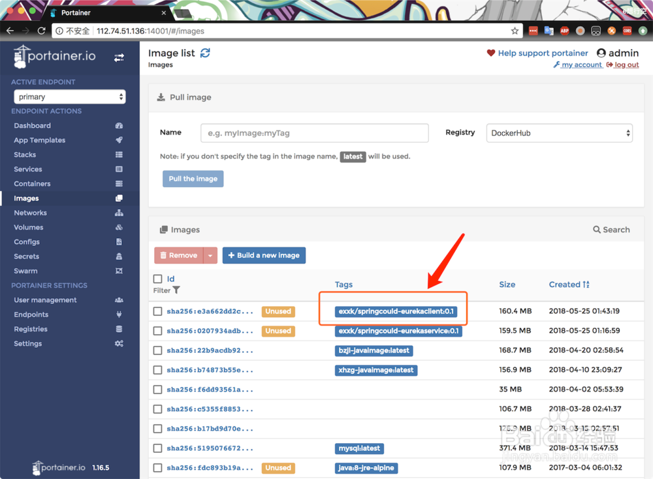This screenshot has height=479, width=653.
Task: Reload the browser page
Action: 41,31
